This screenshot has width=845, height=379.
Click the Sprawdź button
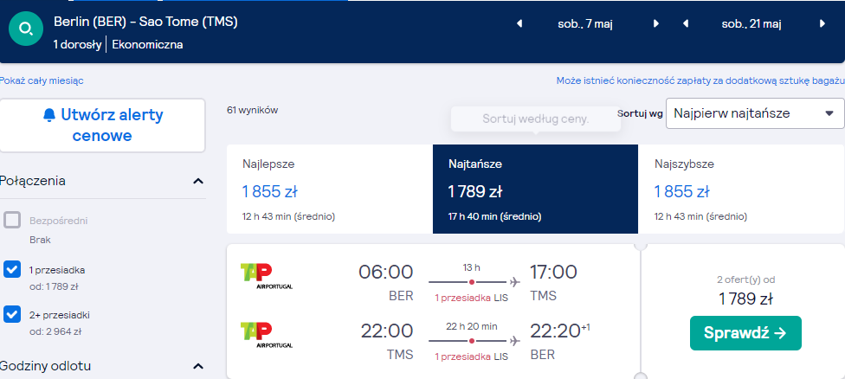point(745,333)
